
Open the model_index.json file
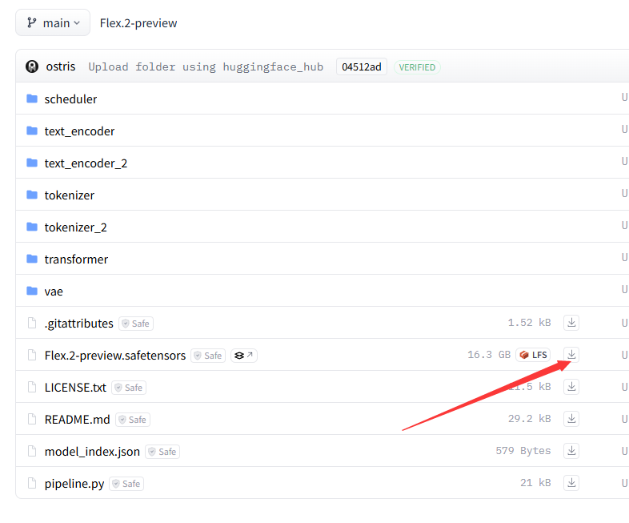(x=92, y=452)
